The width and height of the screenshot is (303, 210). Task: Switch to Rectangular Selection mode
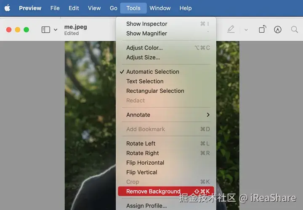coord(166,91)
